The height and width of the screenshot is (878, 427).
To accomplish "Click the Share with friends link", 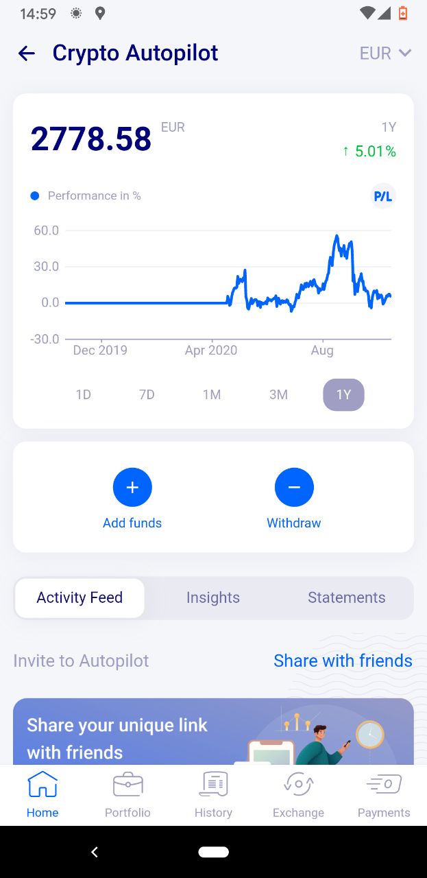I will pos(343,661).
